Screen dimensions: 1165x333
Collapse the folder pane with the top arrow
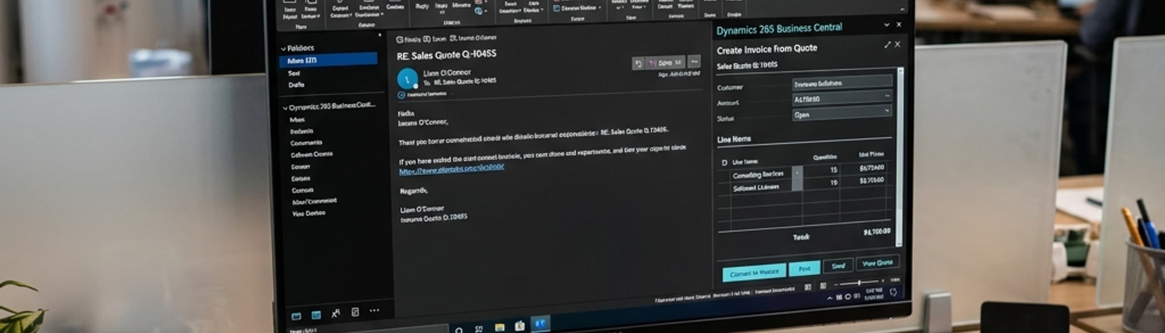[380, 35]
